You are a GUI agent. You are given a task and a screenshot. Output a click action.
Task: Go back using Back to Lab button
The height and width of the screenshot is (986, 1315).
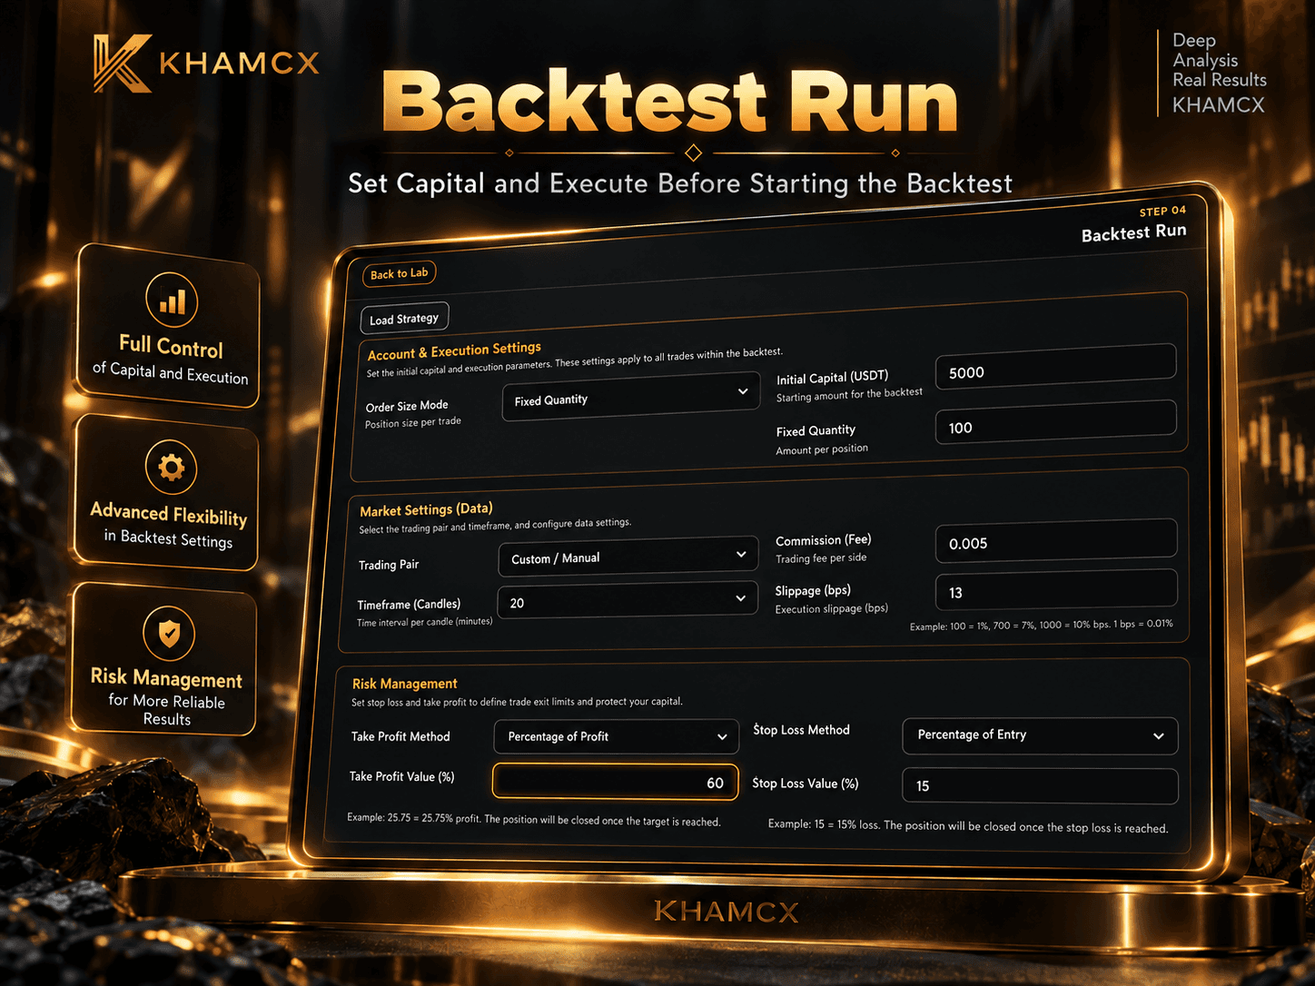(399, 273)
